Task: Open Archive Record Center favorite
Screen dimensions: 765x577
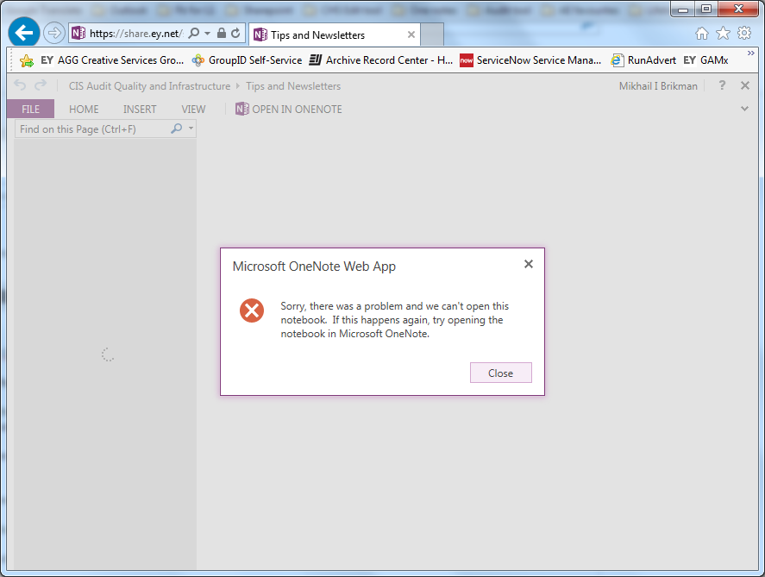Action: click(x=381, y=60)
